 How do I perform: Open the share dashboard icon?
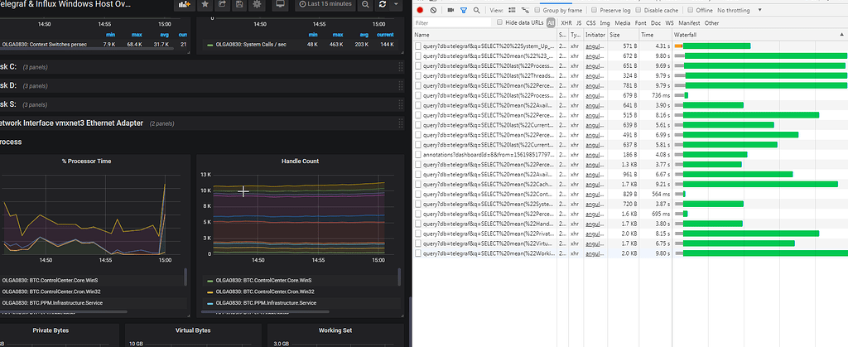tap(223, 5)
